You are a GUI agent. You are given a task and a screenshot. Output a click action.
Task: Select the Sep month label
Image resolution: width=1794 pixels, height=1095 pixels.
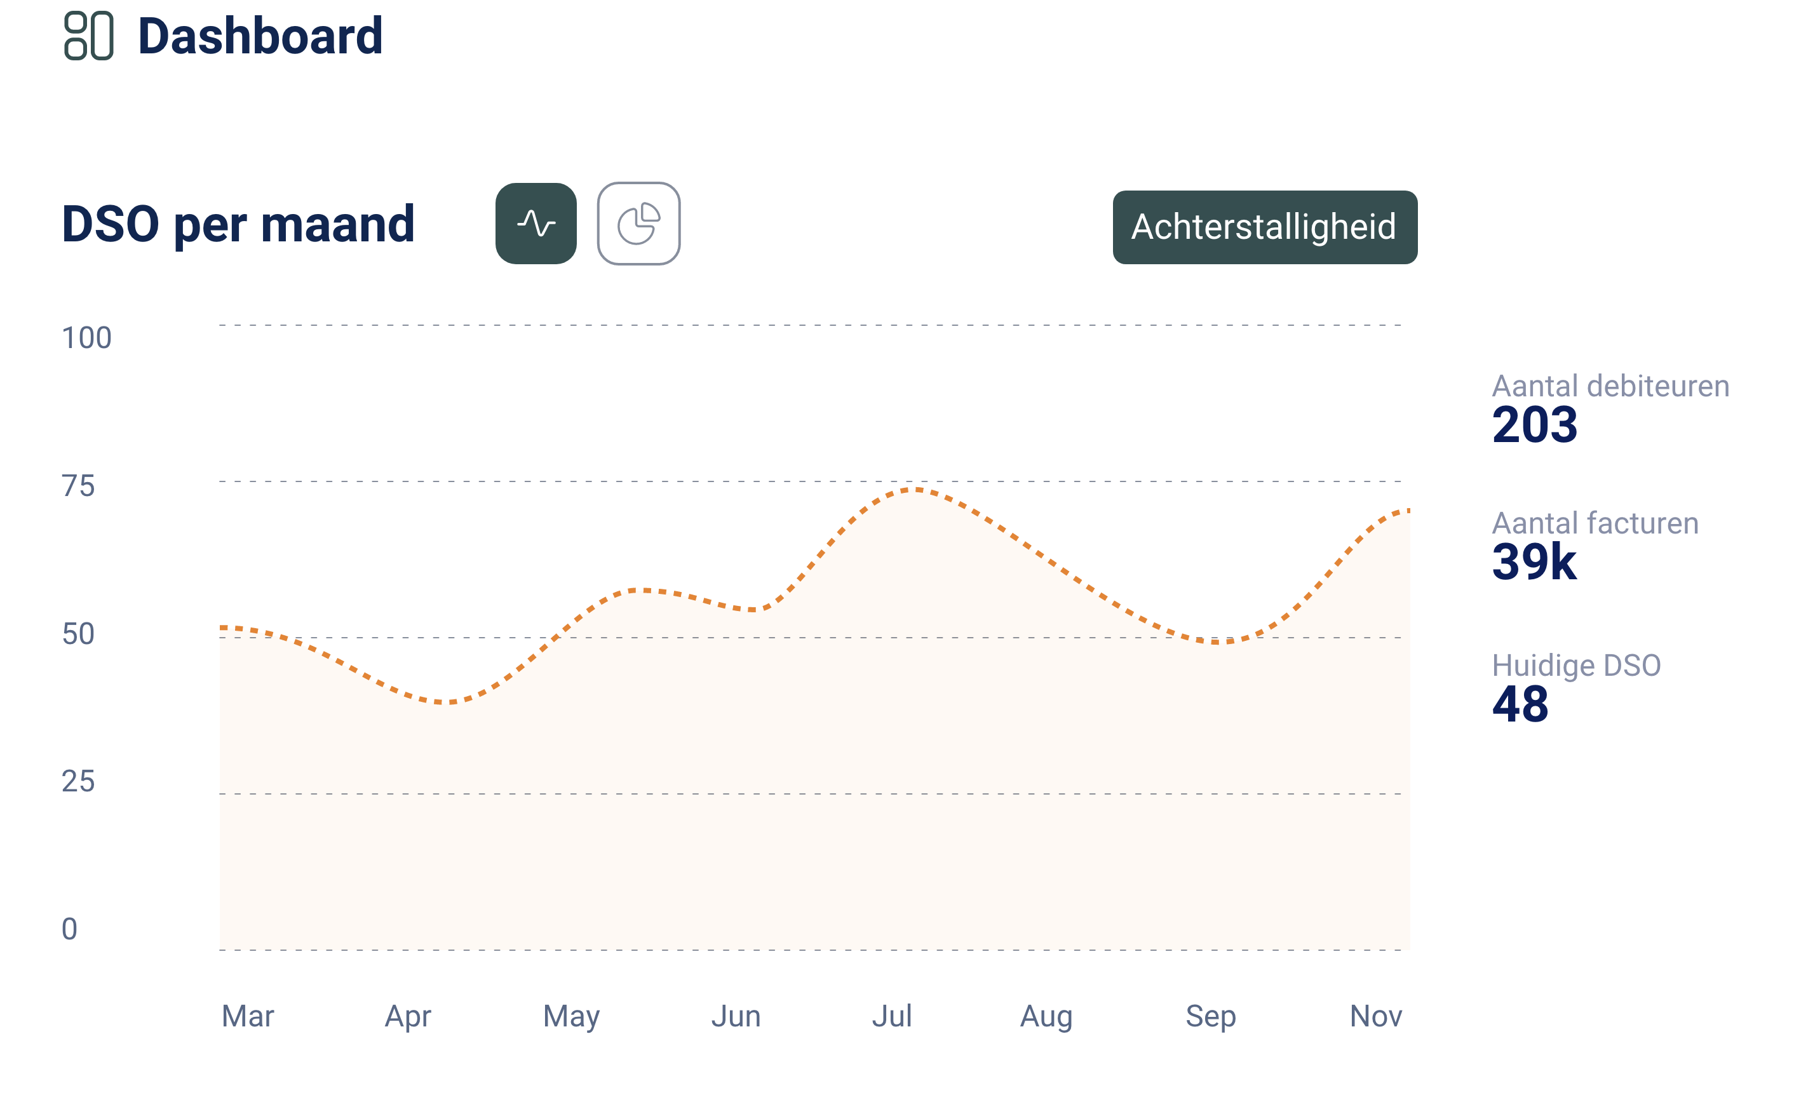click(x=1210, y=1016)
